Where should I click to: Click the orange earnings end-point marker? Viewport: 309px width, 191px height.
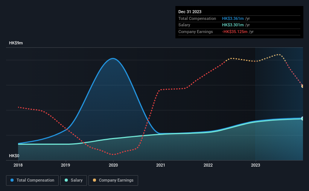[303, 86]
